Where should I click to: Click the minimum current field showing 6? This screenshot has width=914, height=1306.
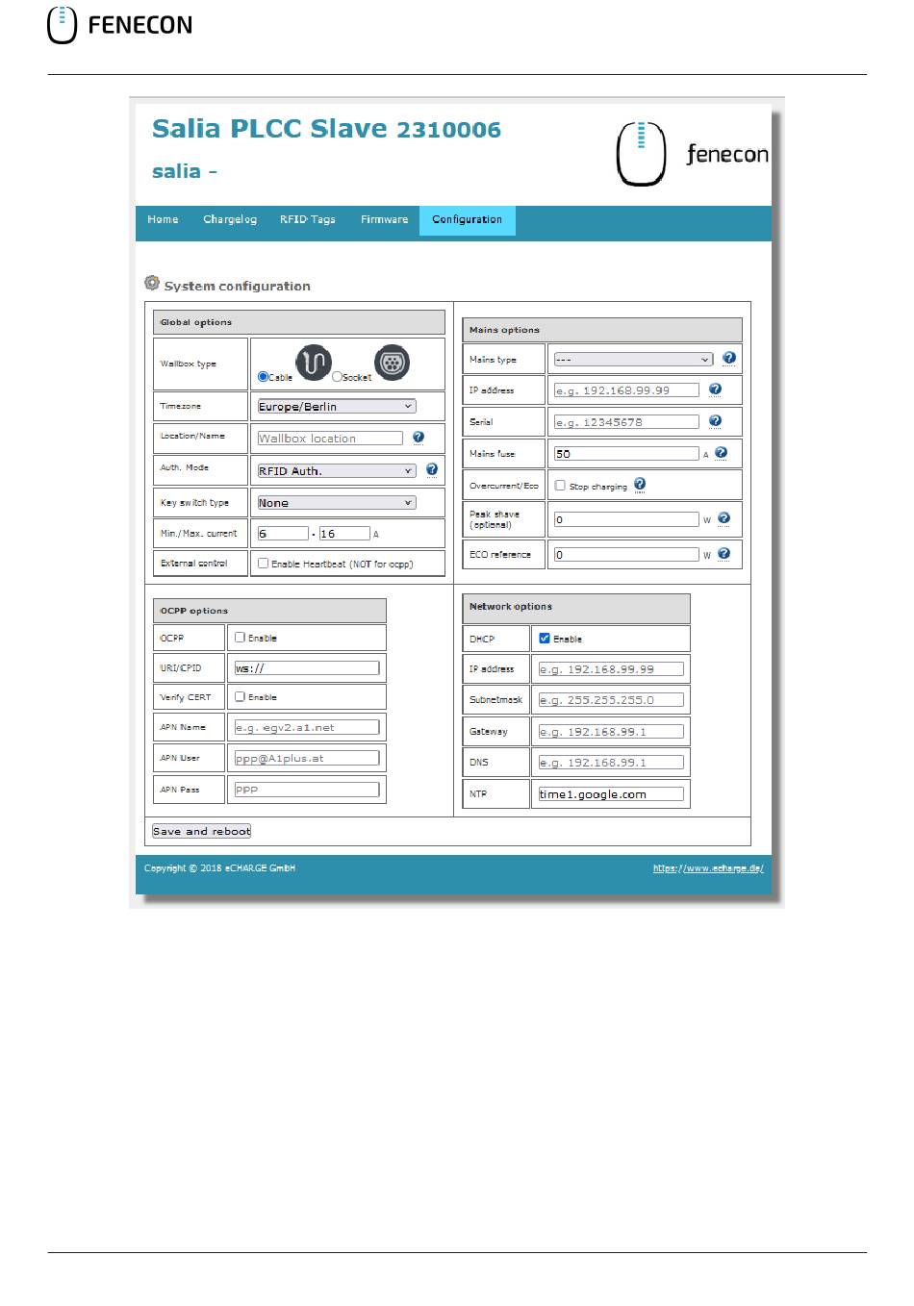[x=283, y=534]
